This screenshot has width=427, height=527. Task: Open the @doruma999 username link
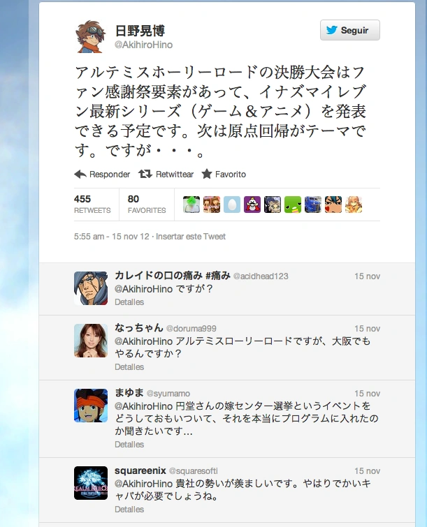pyautogui.click(x=191, y=328)
